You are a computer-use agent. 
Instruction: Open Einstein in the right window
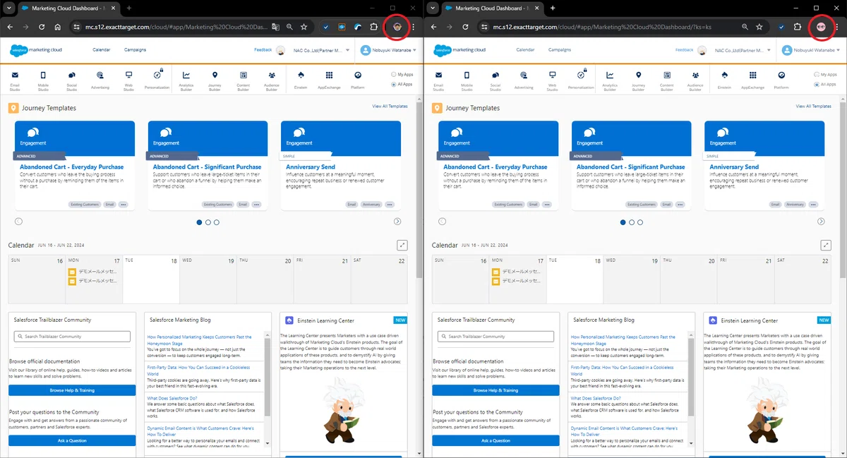tap(724, 80)
